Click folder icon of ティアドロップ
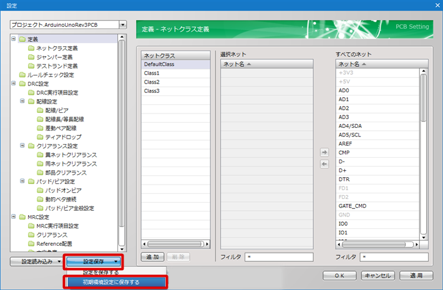Viewport: 443px width, 290px height. (40, 137)
